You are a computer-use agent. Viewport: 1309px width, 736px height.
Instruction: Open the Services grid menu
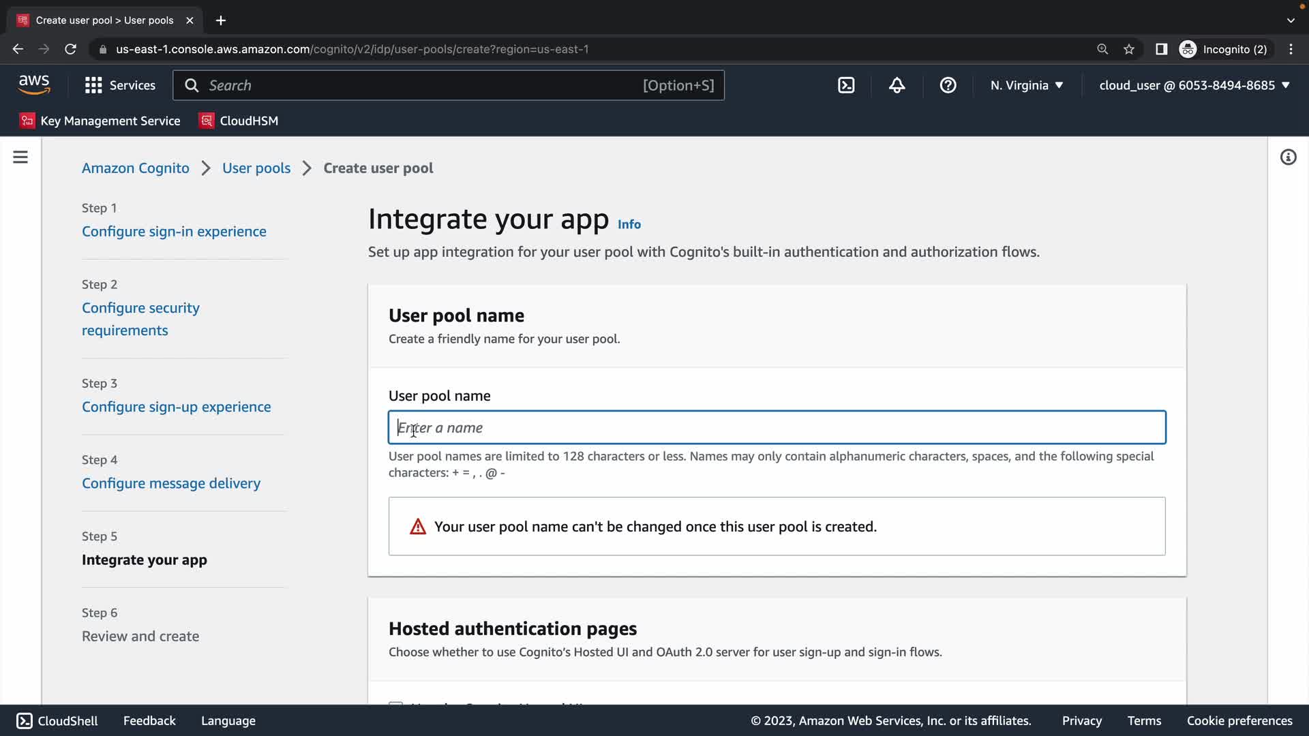(120, 85)
